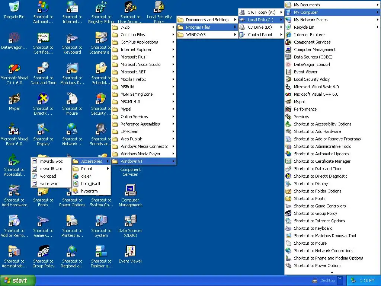
Task: Open Shortcut to Registry Editor desktop icon
Action: (101, 12)
